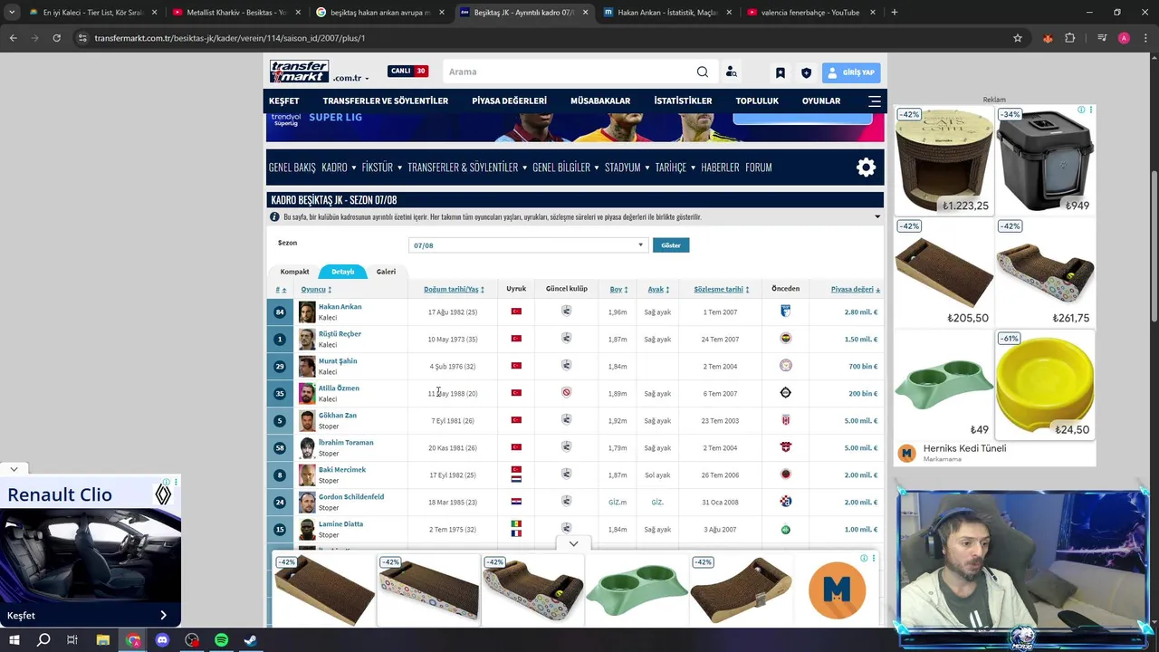Click the GİRİŞ YAP login button
Image resolution: width=1159 pixels, height=652 pixels.
pyautogui.click(x=851, y=72)
